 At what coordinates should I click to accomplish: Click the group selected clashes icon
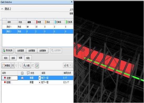coord(13,65)
